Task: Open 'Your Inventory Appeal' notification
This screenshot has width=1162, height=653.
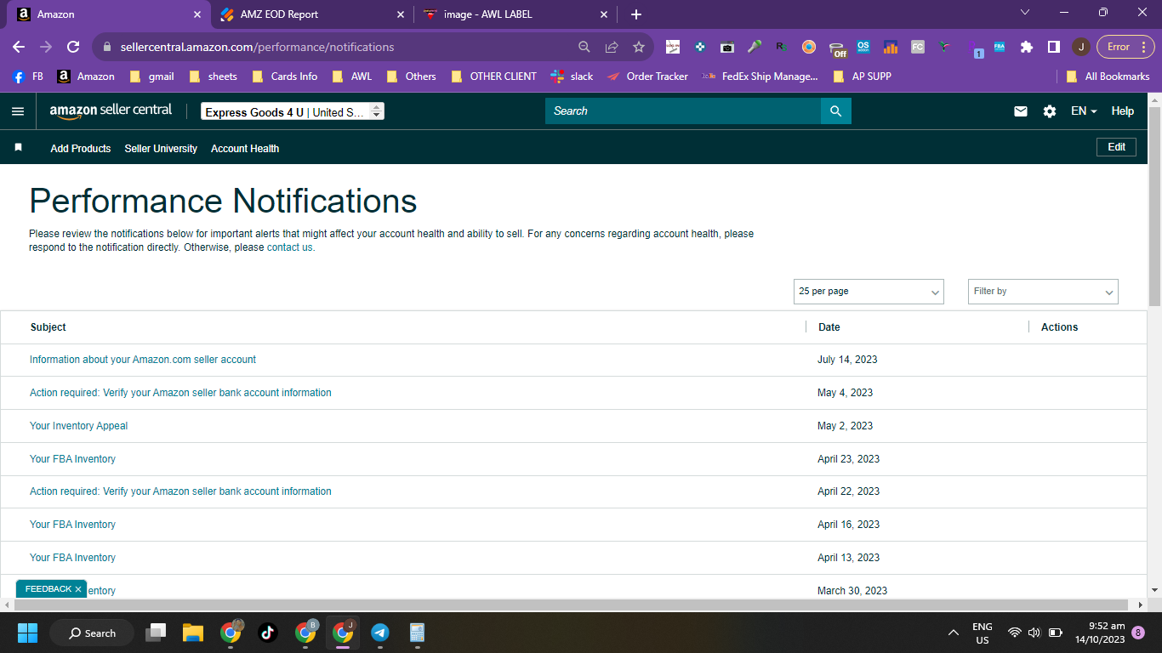Action: click(78, 426)
